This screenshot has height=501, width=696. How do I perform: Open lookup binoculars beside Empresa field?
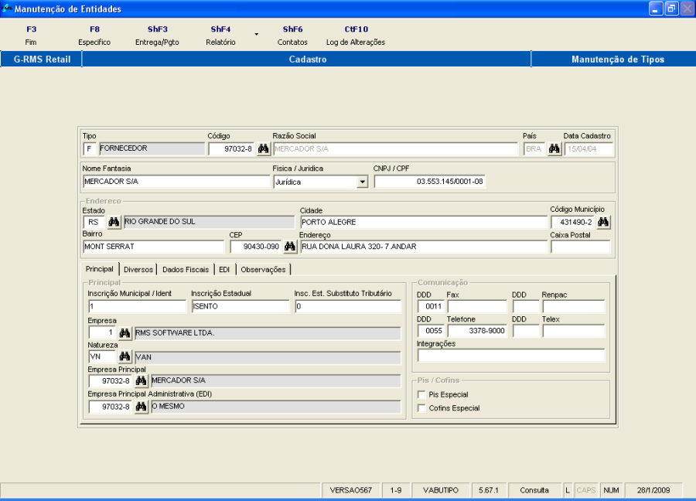point(125,332)
